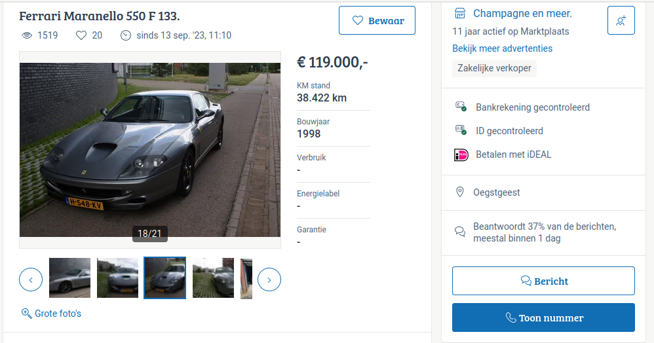The width and height of the screenshot is (654, 343).
Task: Show the previous photo thumbnails
Action: 31,280
